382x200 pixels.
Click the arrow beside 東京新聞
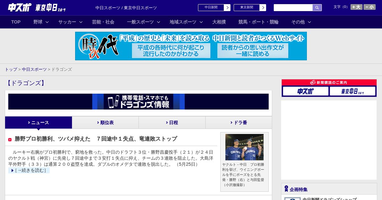pyautogui.click(x=263, y=8)
